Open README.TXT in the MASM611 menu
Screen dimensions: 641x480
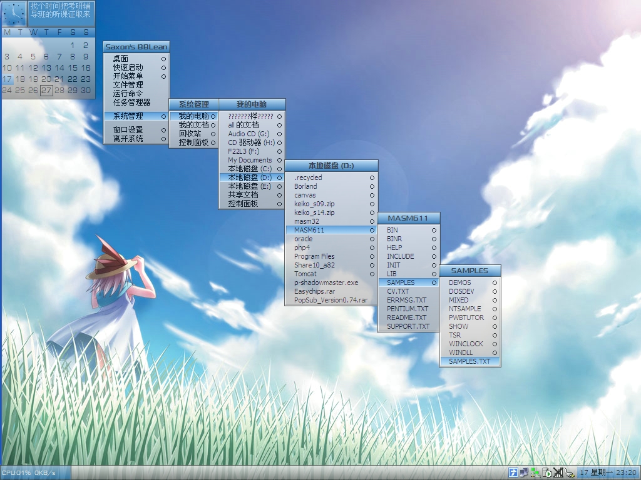click(x=408, y=317)
